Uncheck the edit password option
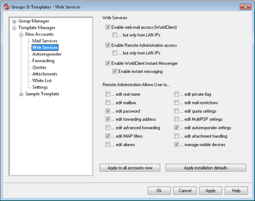The width and height of the screenshot is (255, 201). click(108, 111)
